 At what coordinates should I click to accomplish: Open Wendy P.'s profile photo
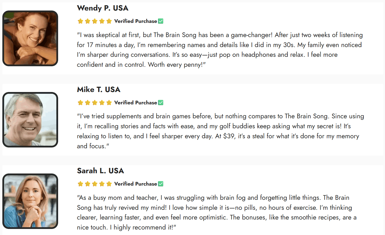[30, 38]
